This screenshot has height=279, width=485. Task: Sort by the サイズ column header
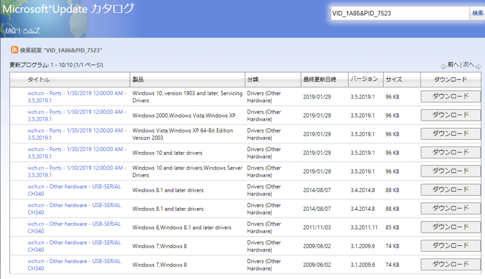394,80
